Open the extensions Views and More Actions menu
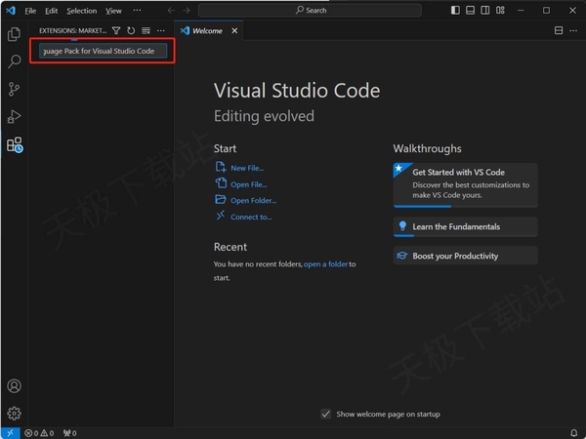The width and height of the screenshot is (586, 439). [161, 31]
